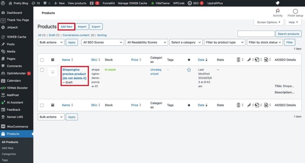Open the WPCode admin bar item

click(x=179, y=3)
